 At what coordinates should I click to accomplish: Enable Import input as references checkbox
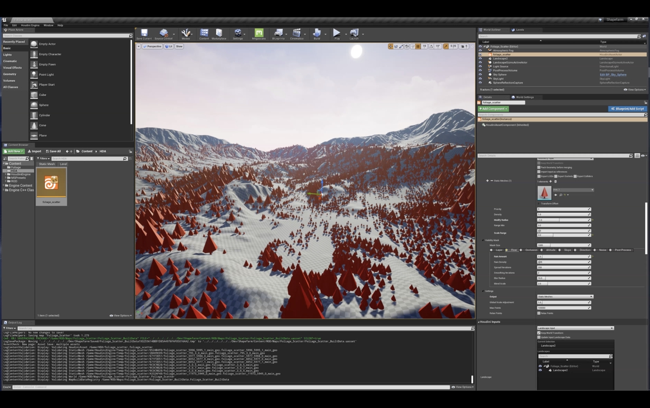539,172
